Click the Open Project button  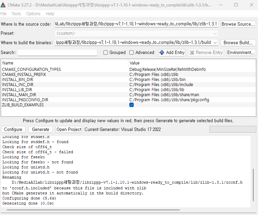69,129
